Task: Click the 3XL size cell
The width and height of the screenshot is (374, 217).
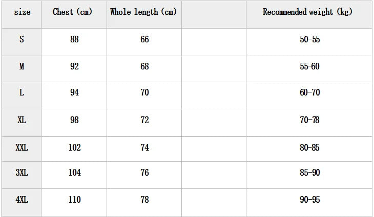Action: [x=22, y=173]
